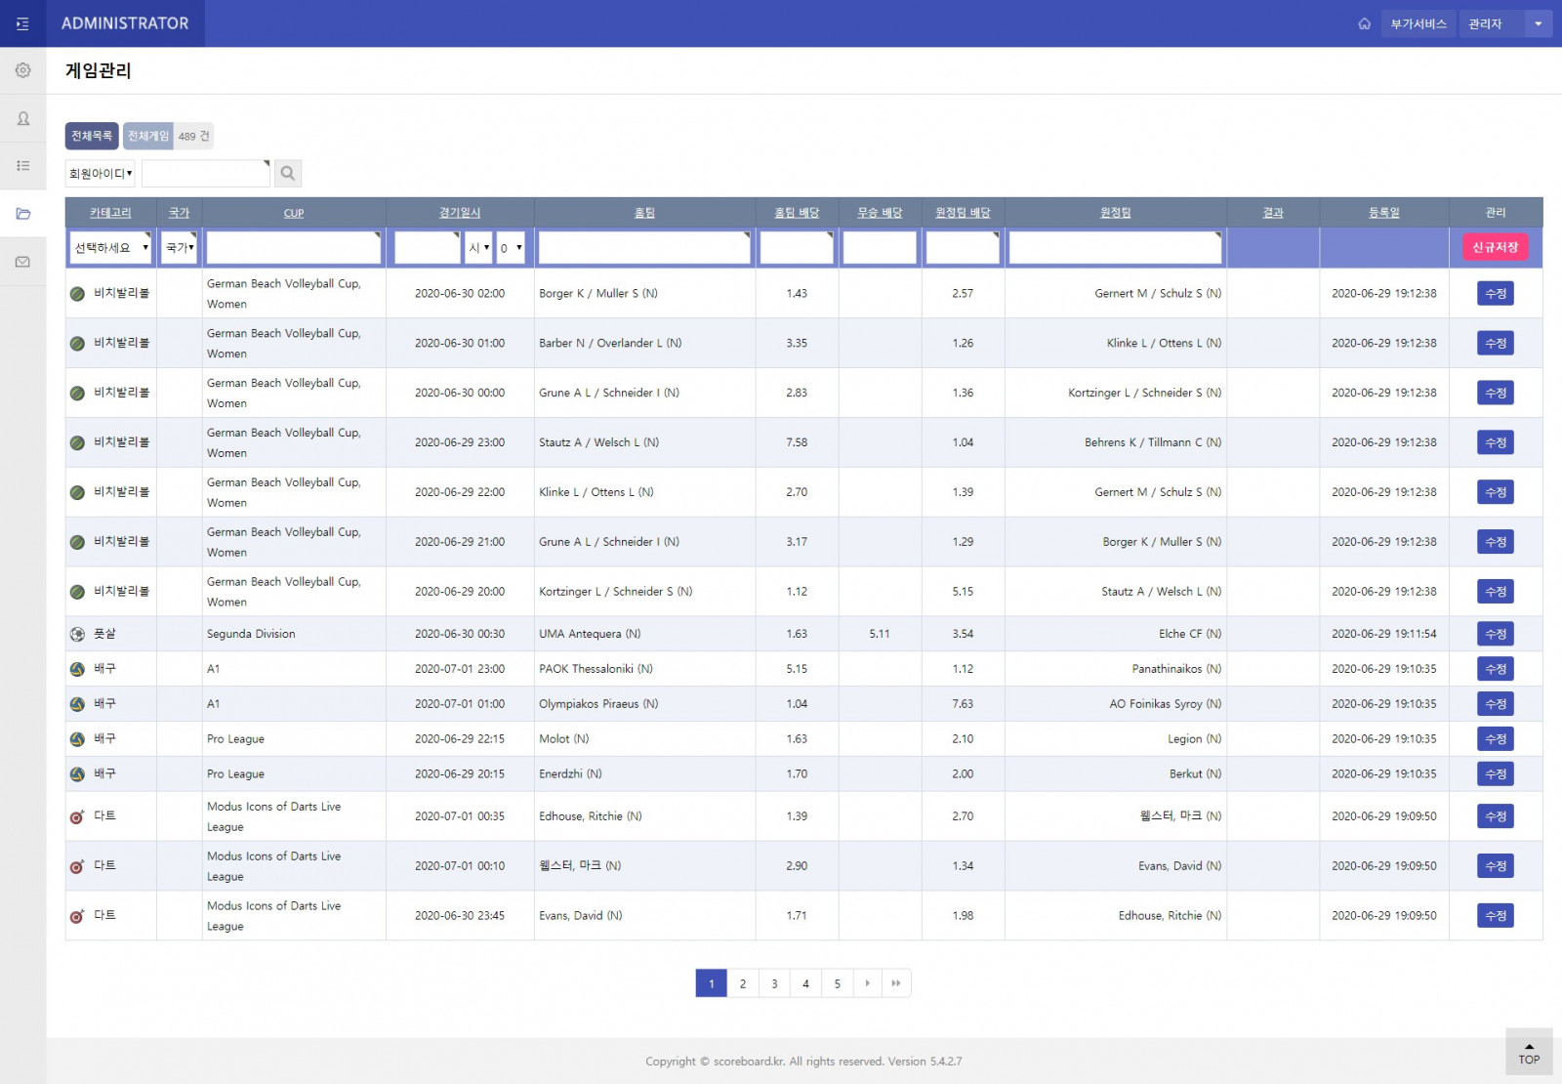Sort by the 경기일시 column header

(x=460, y=212)
